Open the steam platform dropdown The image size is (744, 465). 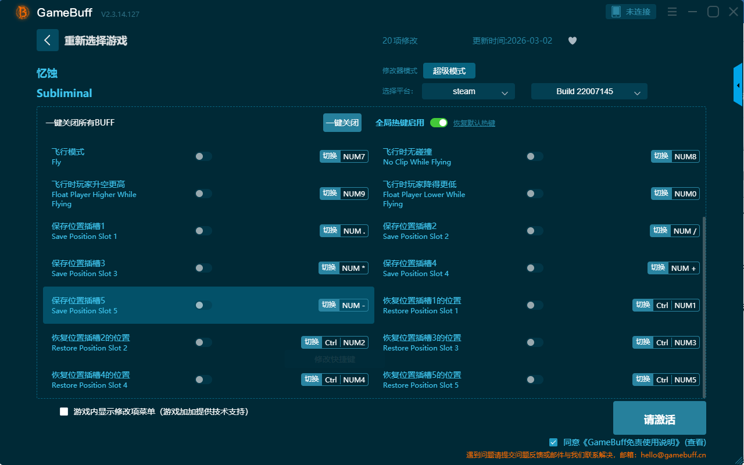coord(468,91)
